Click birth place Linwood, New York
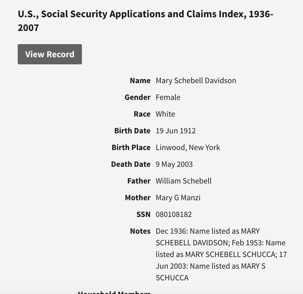Viewport: 303px width, 294px height. [188, 148]
